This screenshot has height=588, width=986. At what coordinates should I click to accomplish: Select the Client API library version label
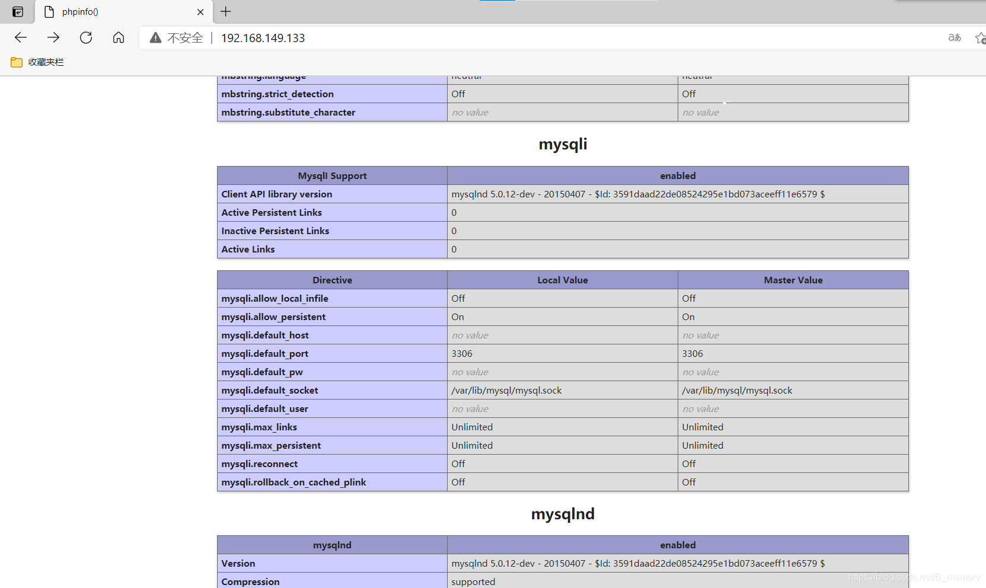(276, 194)
